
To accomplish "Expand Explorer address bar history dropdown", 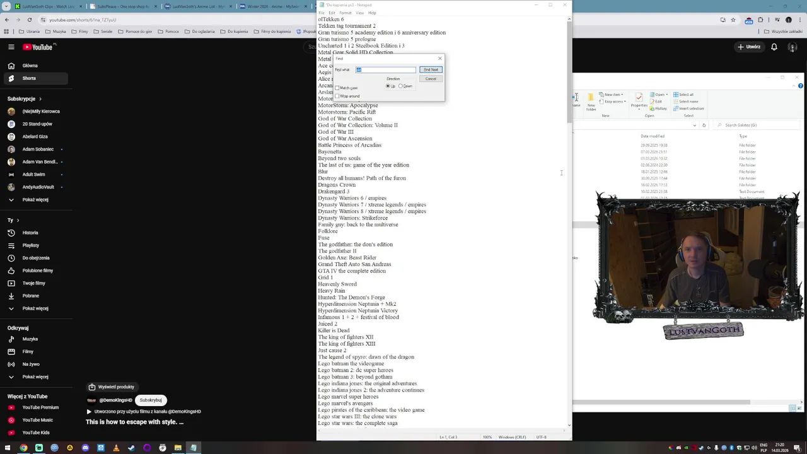I will [x=694, y=125].
